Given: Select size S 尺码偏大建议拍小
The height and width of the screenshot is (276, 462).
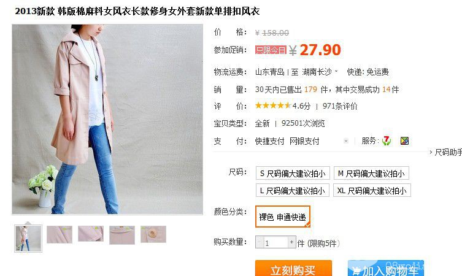Looking at the screenshot, I should pos(293,173).
